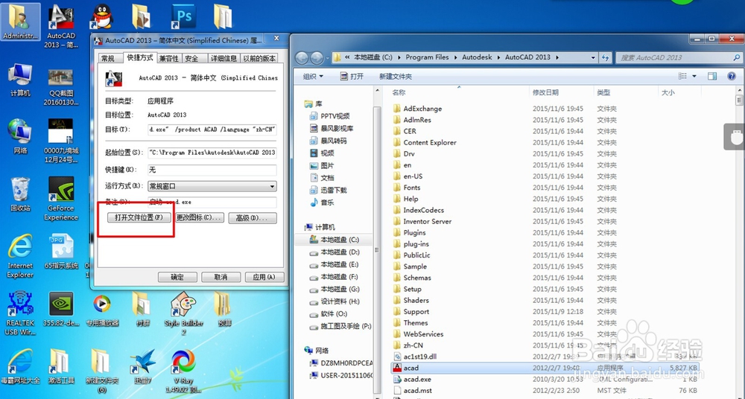Open the QQ截图 image file on desktop
The width and height of the screenshot is (745, 399).
61,87
